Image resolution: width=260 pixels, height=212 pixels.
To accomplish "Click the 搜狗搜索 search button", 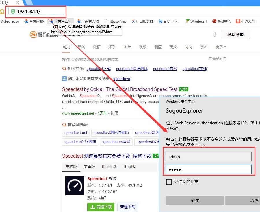I will tap(235, 35).
